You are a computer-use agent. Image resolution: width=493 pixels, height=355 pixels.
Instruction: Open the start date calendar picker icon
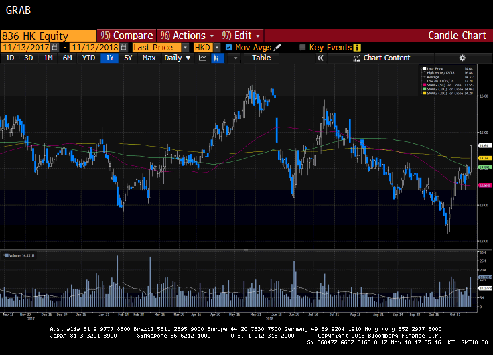[x=55, y=48]
